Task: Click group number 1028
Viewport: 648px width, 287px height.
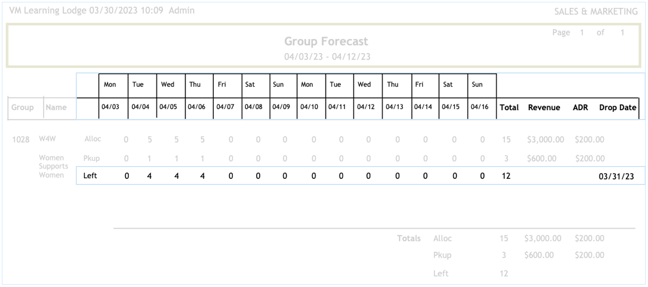Action: pos(22,139)
